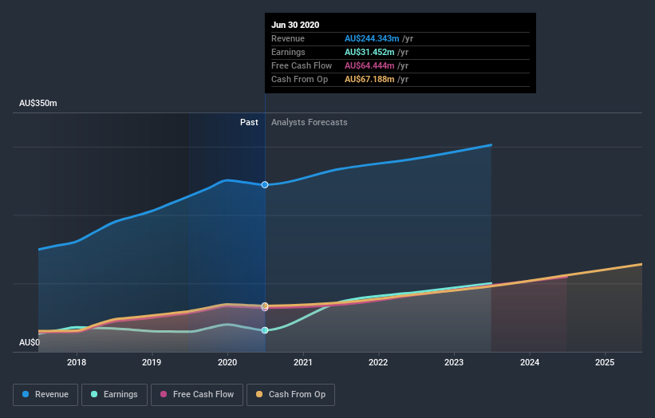Click the AU$244.343m revenue value
The image size is (655, 418).
pos(372,39)
